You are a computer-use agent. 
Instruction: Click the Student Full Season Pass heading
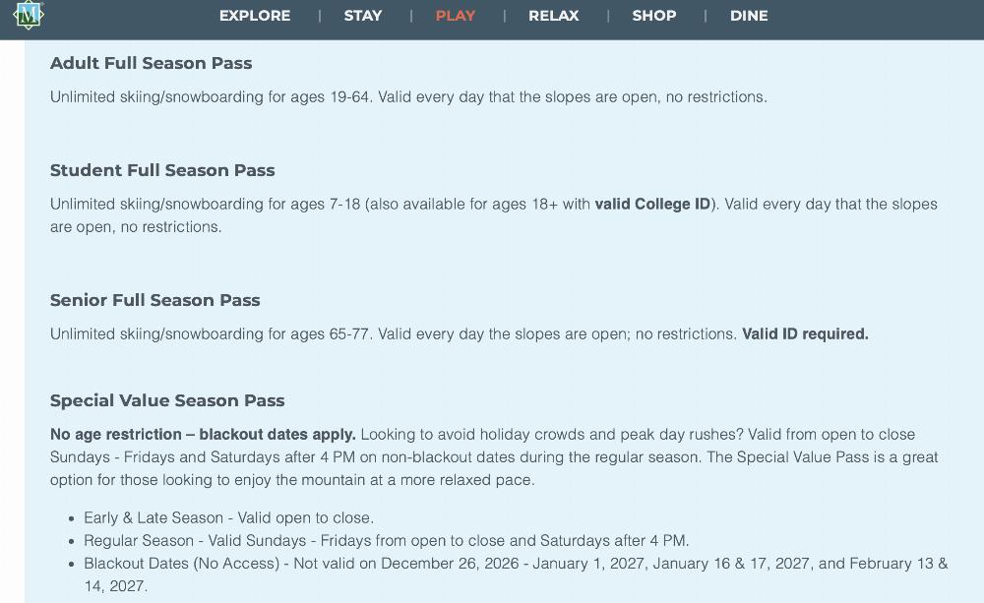coord(162,170)
